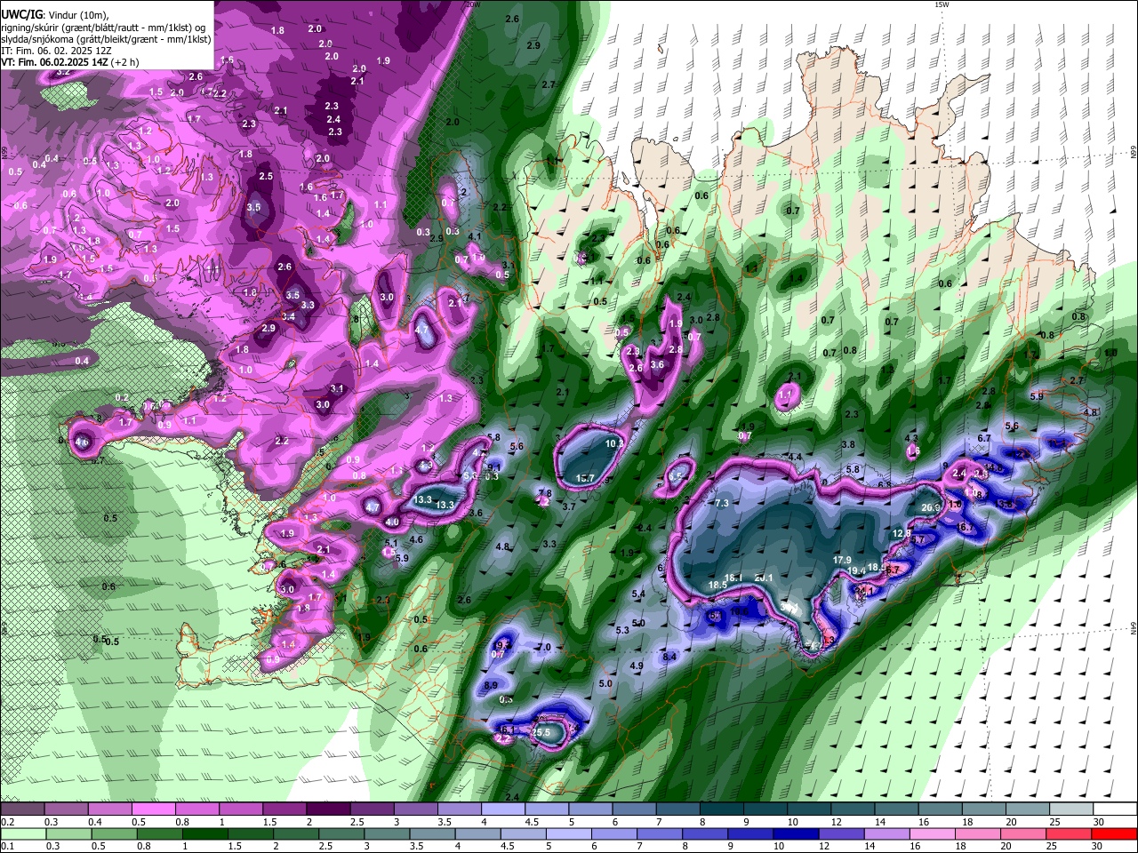Viewport: 1138px width, 853px height.
Task: Click the slydda/snjókoma legend description line
Action: click(106, 39)
